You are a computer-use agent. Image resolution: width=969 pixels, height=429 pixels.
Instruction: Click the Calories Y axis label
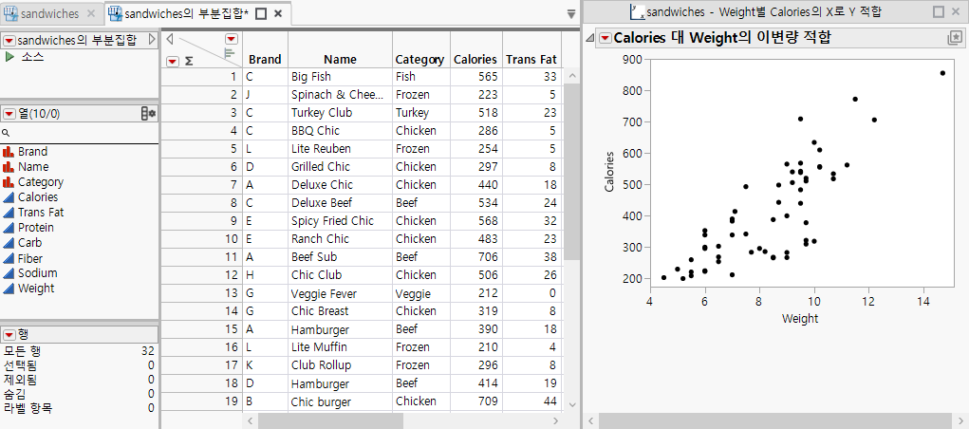[610, 171]
